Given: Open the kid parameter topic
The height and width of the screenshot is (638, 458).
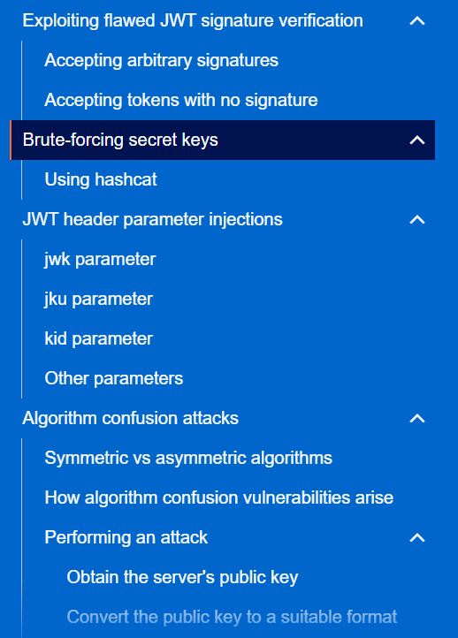Looking at the screenshot, I should (98, 338).
